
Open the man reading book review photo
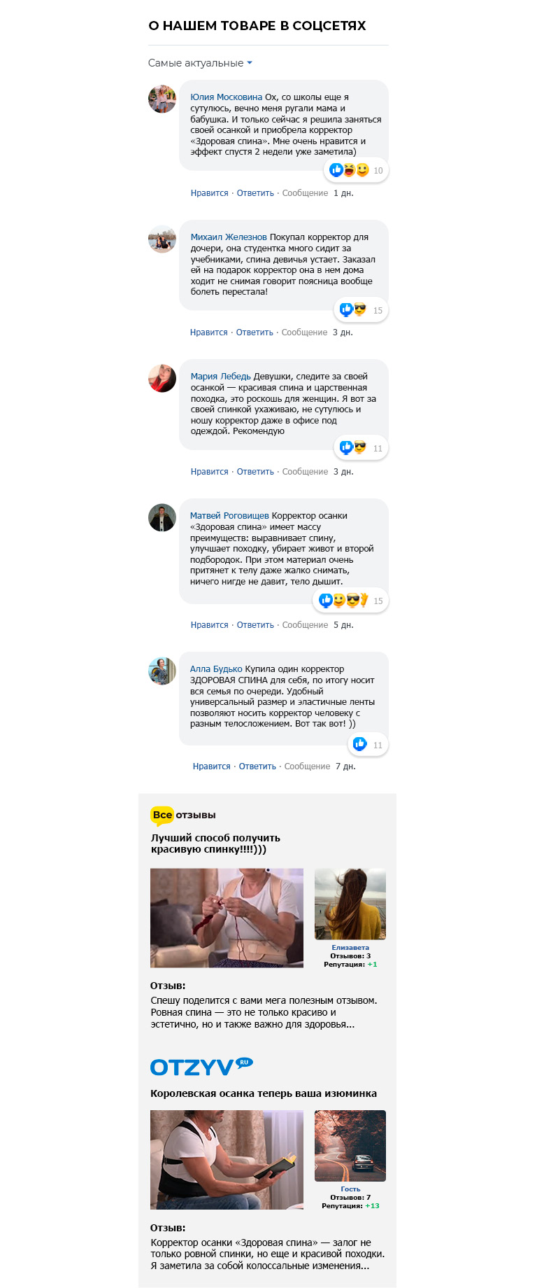tap(227, 1160)
